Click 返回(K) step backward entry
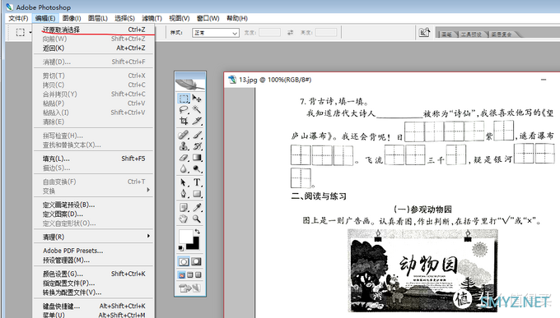This screenshot has height=318, width=560. (94, 48)
